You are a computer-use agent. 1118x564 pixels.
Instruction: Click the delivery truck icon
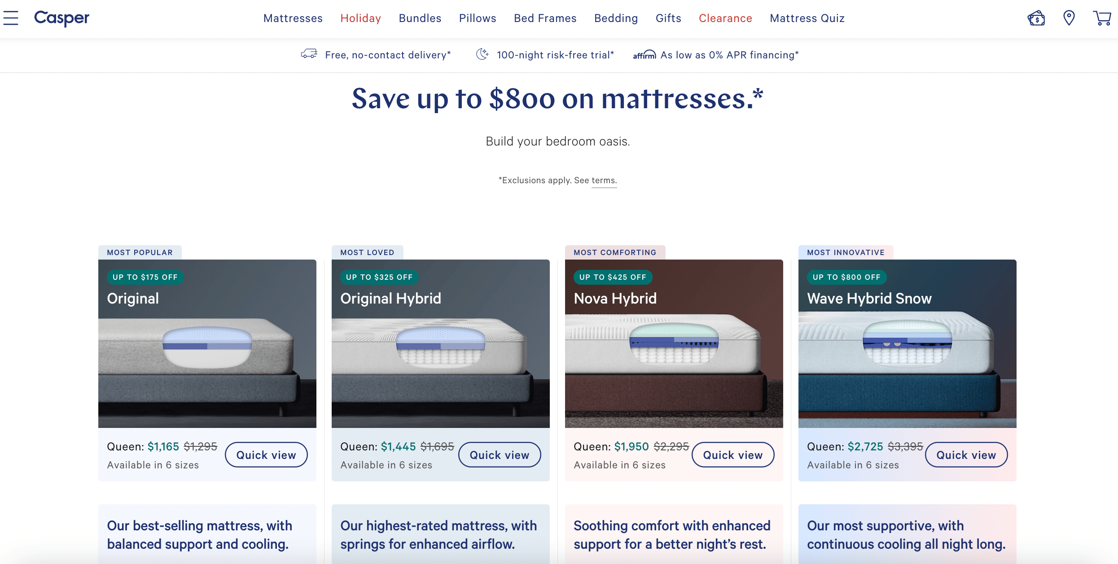[309, 54]
